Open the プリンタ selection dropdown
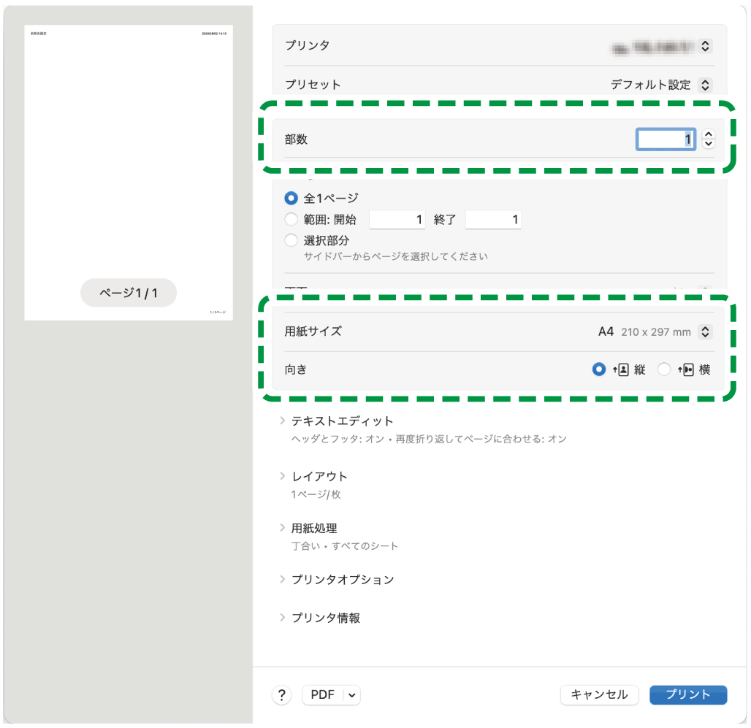Image resolution: width=751 pixels, height=728 pixels. 704,45
